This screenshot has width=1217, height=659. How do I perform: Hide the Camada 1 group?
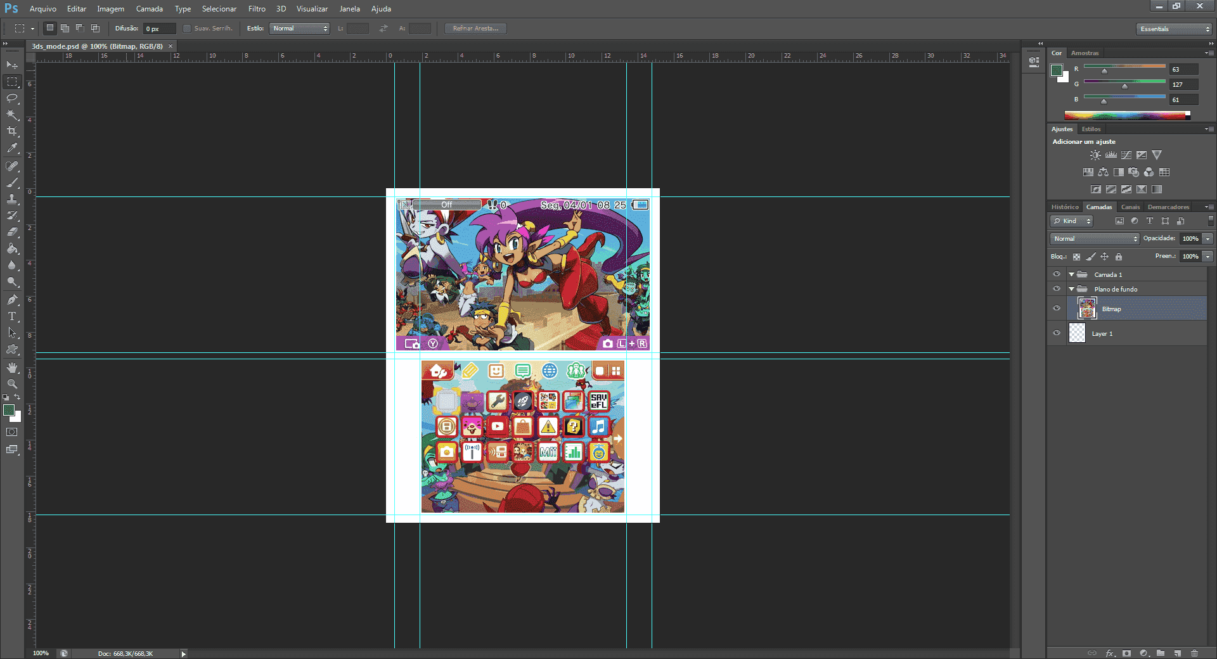click(1057, 274)
